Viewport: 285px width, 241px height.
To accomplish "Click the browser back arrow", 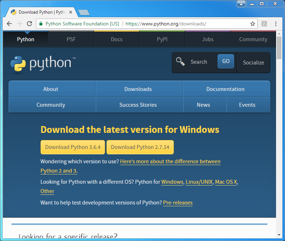I will pos(9,24).
